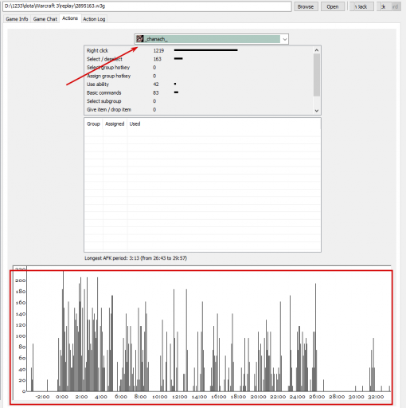Screen dimensions: 406x408
Task: Click the action list scroll-up arrow
Action: click(317, 50)
